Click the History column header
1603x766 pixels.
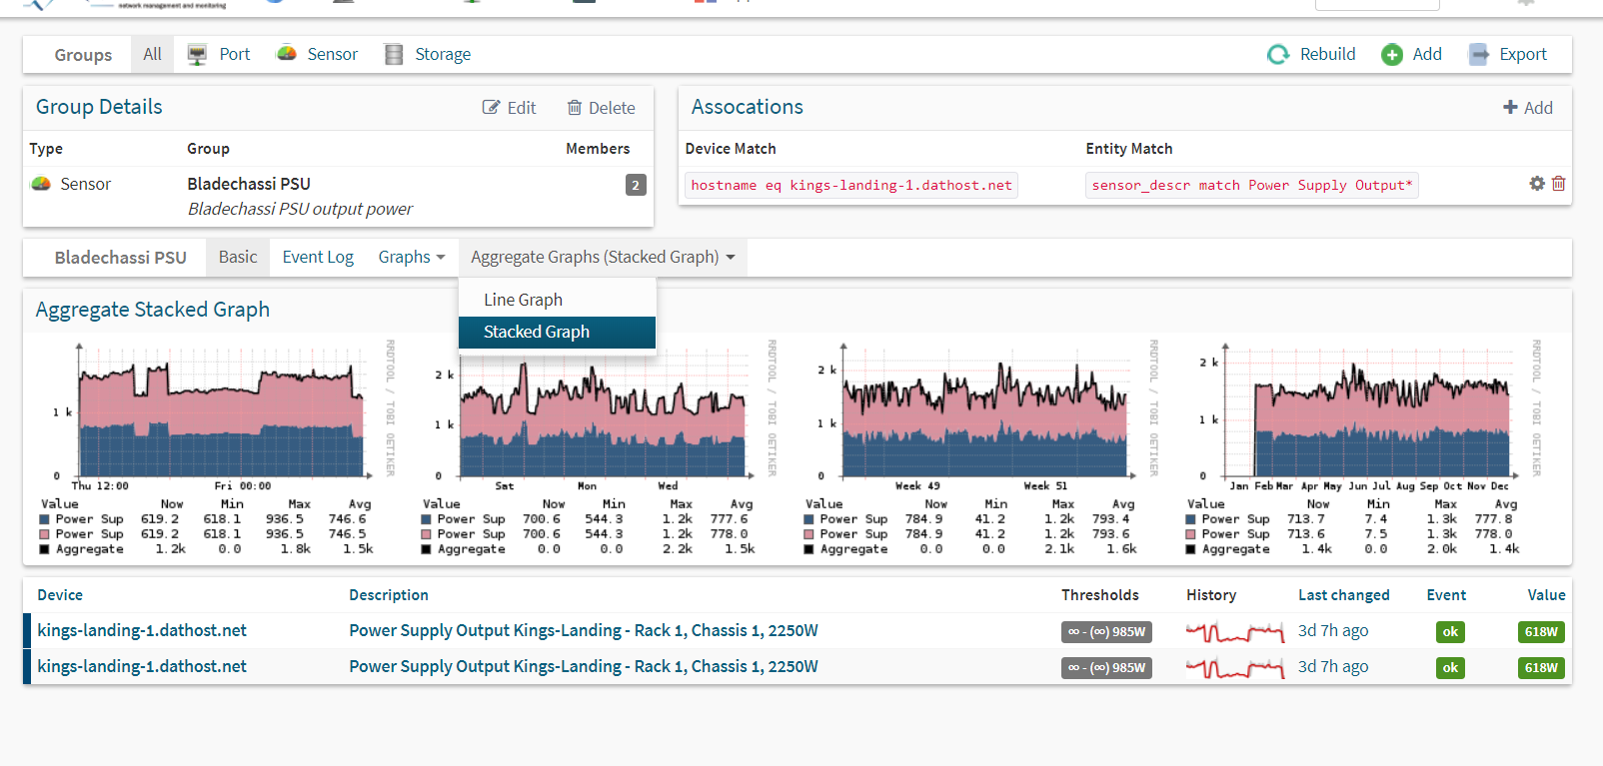pos(1211,595)
